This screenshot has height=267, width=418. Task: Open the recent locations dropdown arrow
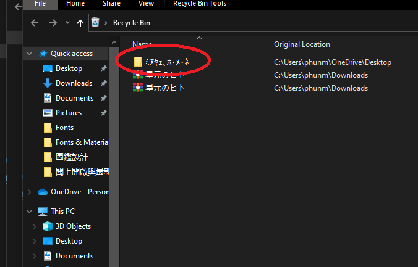point(68,23)
